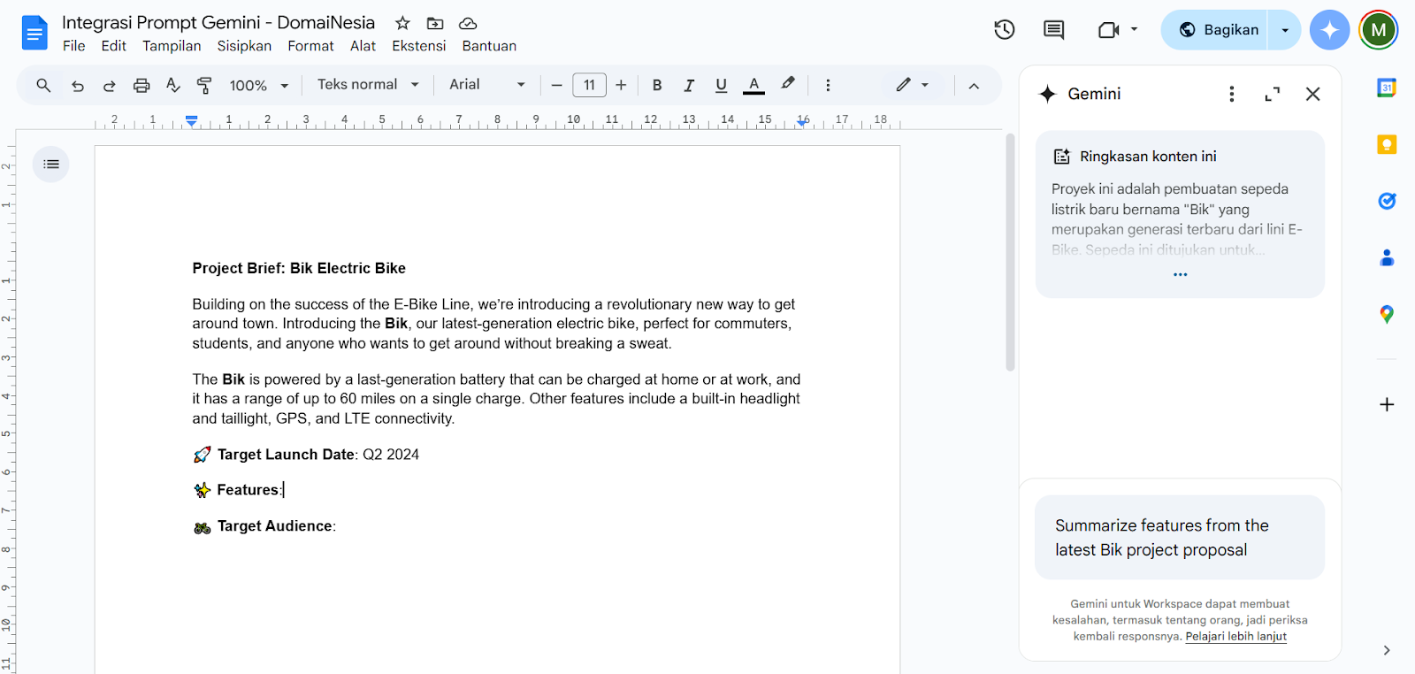The height and width of the screenshot is (674, 1415).
Task: Open the text color picker
Action: pos(753,85)
